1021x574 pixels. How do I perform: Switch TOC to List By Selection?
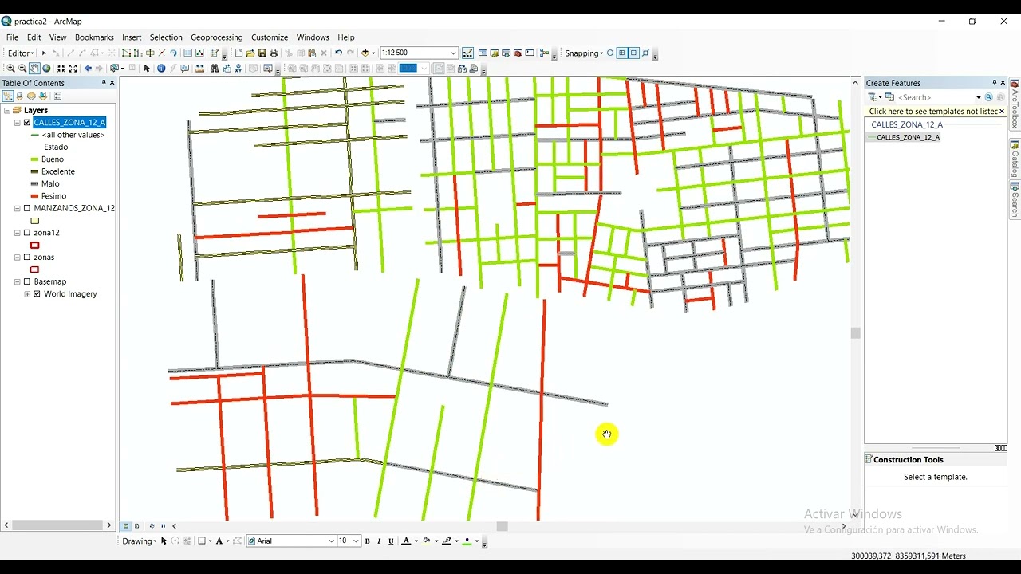[x=44, y=96]
